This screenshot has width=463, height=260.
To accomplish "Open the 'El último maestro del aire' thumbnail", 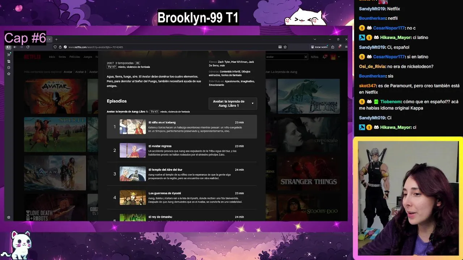I will (x=309, y=96).
